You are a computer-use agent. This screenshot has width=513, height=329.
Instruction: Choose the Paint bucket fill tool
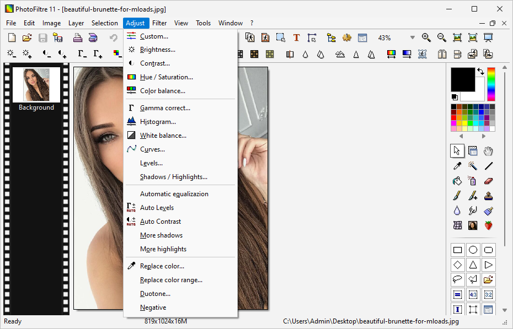click(x=457, y=180)
